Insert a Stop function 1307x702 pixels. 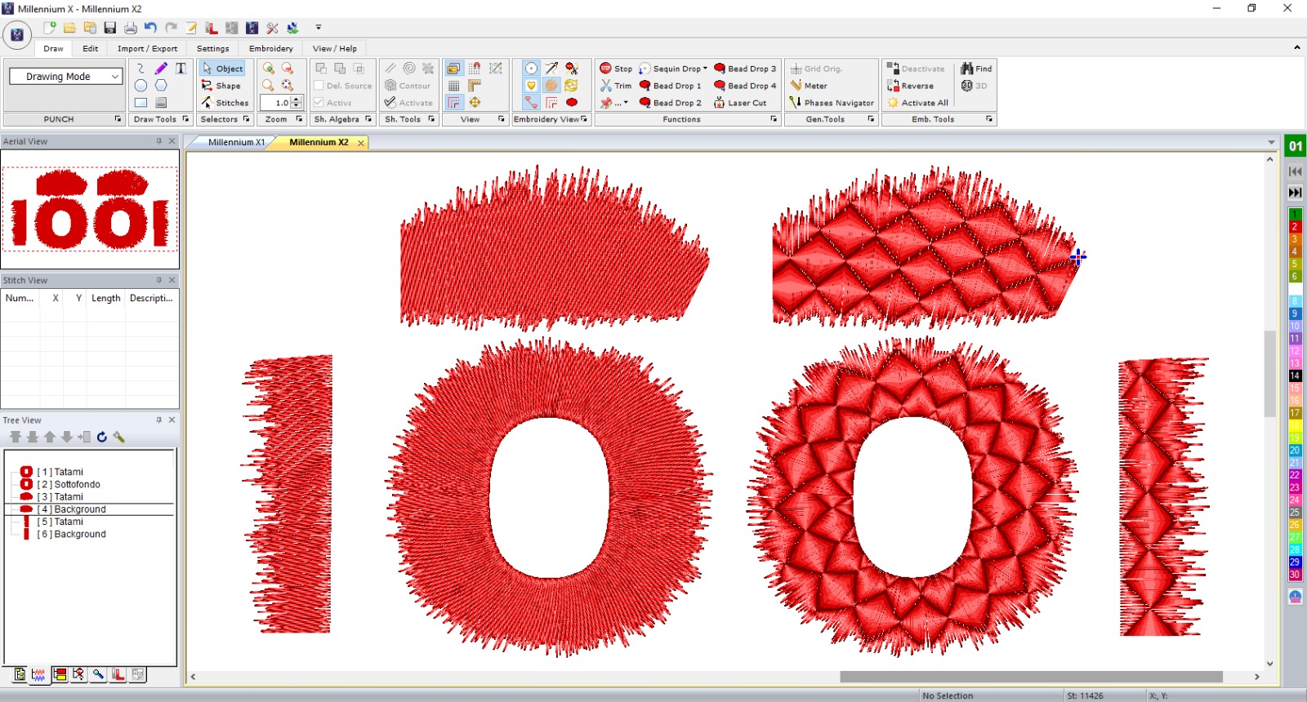coord(616,69)
